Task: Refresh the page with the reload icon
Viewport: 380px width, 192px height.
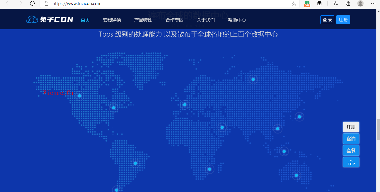Action: (32, 4)
